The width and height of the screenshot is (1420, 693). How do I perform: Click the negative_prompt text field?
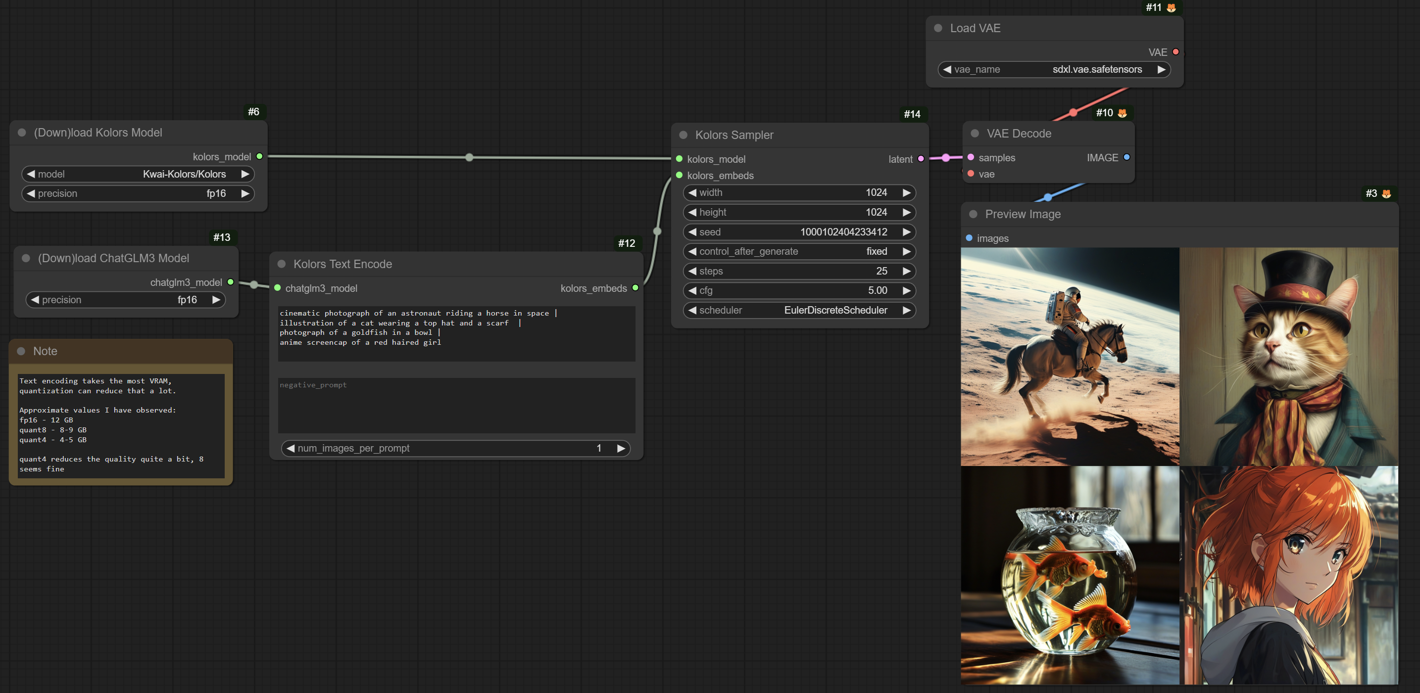(x=456, y=405)
